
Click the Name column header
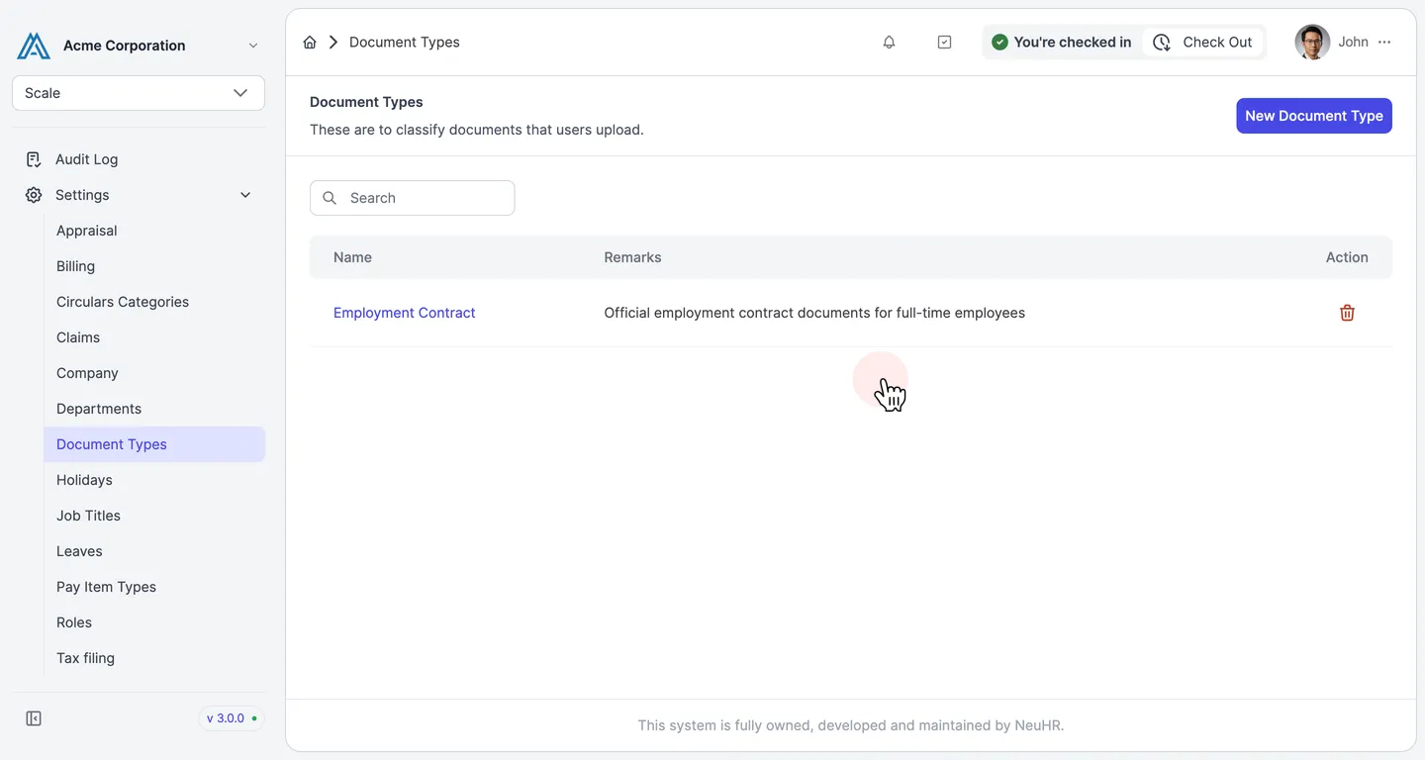352,257
